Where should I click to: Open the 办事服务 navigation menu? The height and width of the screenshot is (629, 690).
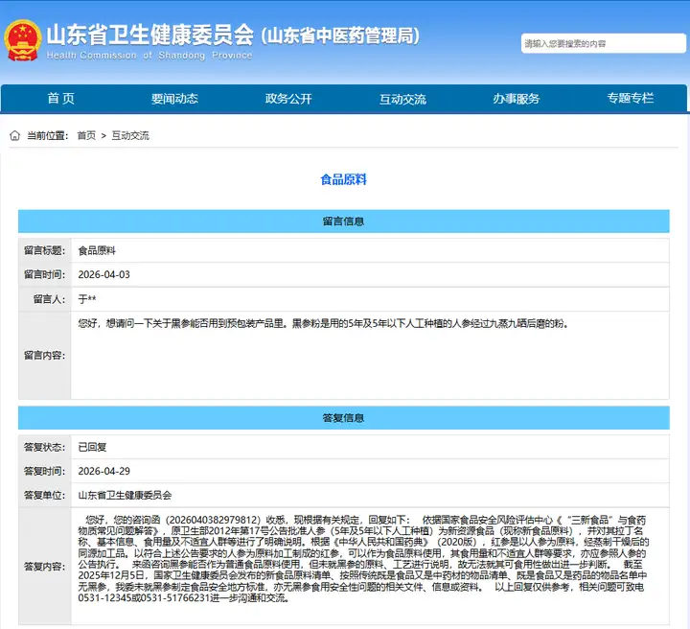(x=517, y=98)
